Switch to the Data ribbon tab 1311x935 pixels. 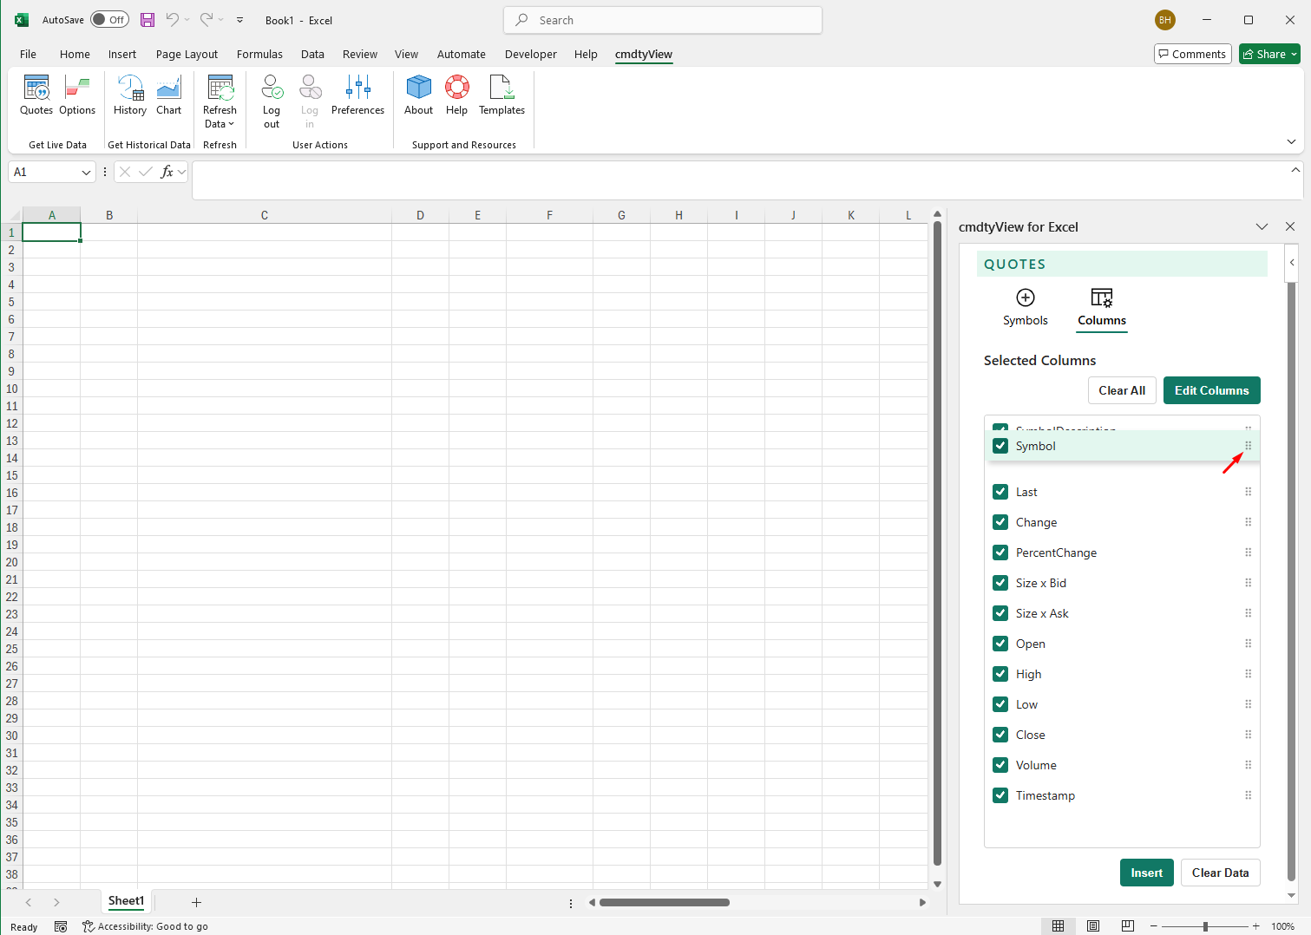click(312, 54)
